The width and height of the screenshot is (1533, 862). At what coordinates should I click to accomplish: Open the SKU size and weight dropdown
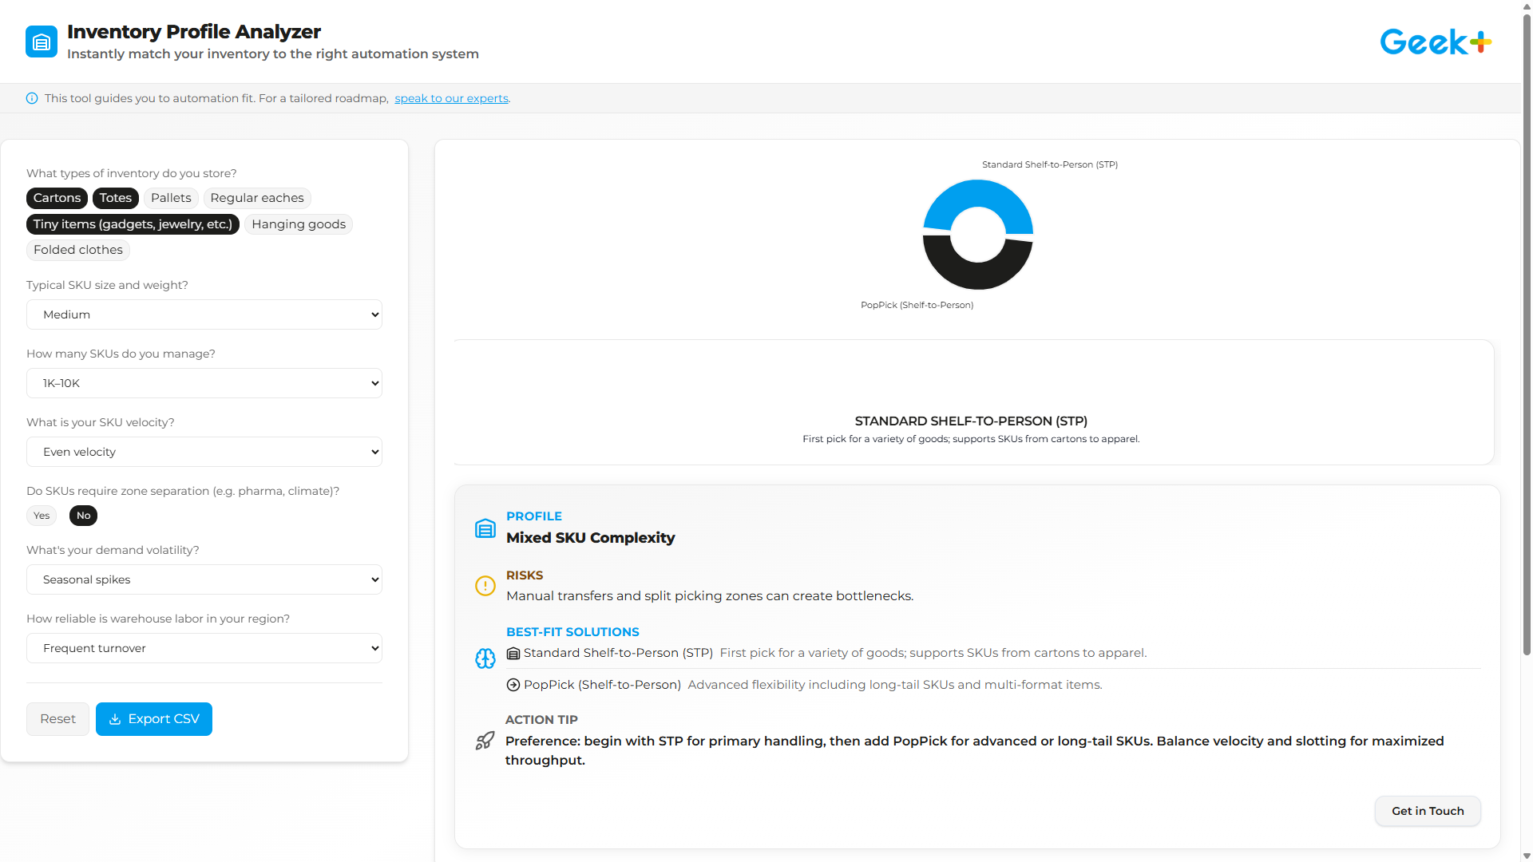pos(204,314)
